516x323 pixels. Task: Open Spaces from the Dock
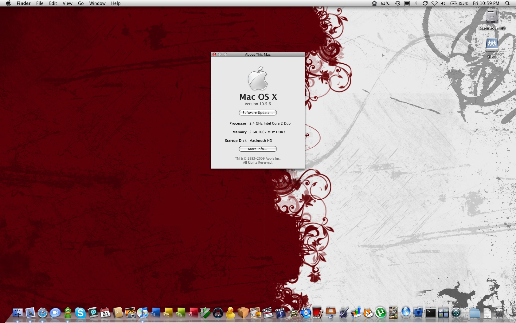444,313
